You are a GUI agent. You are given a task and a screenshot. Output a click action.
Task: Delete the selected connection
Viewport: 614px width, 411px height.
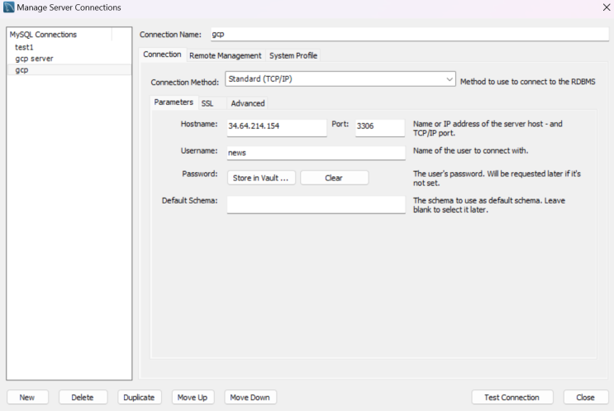[x=83, y=397]
